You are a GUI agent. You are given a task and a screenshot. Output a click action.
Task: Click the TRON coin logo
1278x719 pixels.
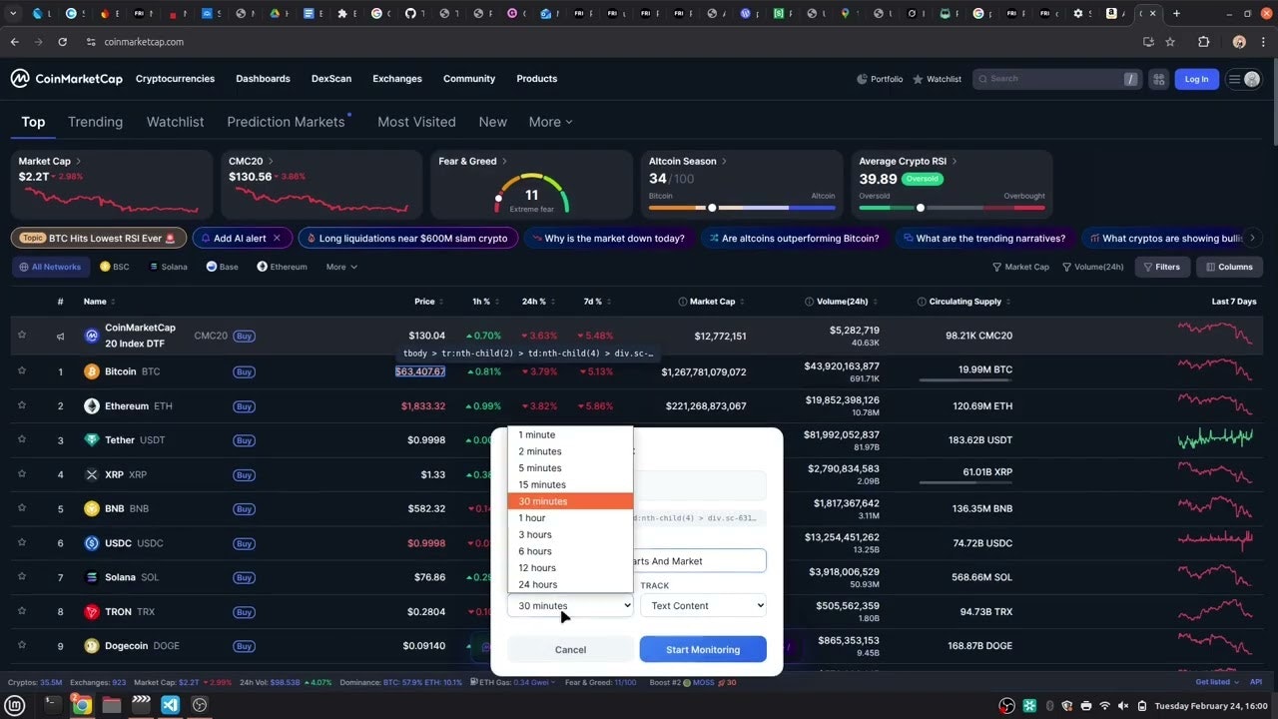click(x=92, y=611)
